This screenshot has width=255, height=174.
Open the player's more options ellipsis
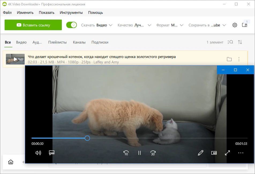tap(241, 153)
